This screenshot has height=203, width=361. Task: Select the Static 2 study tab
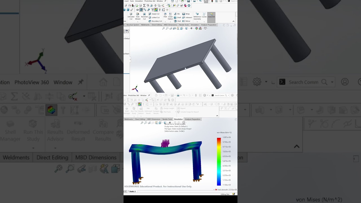pyautogui.click(x=132, y=191)
